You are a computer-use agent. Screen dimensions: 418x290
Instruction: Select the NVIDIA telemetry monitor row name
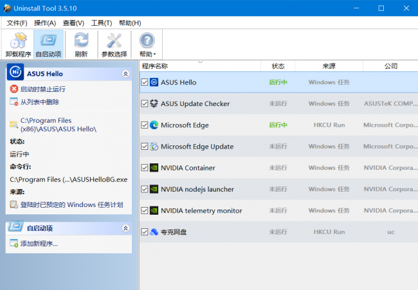(201, 211)
